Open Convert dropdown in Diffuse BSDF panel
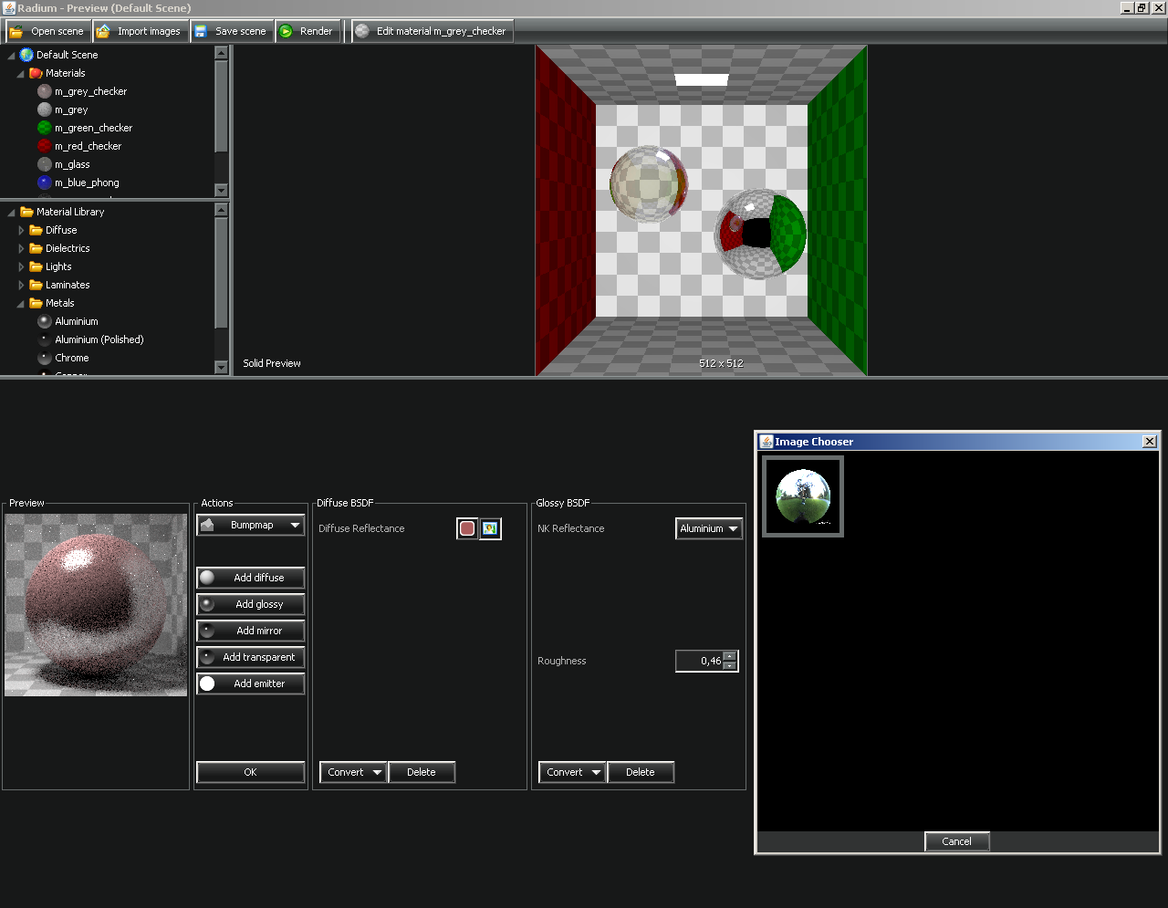This screenshot has height=908, width=1168. pyautogui.click(x=353, y=772)
